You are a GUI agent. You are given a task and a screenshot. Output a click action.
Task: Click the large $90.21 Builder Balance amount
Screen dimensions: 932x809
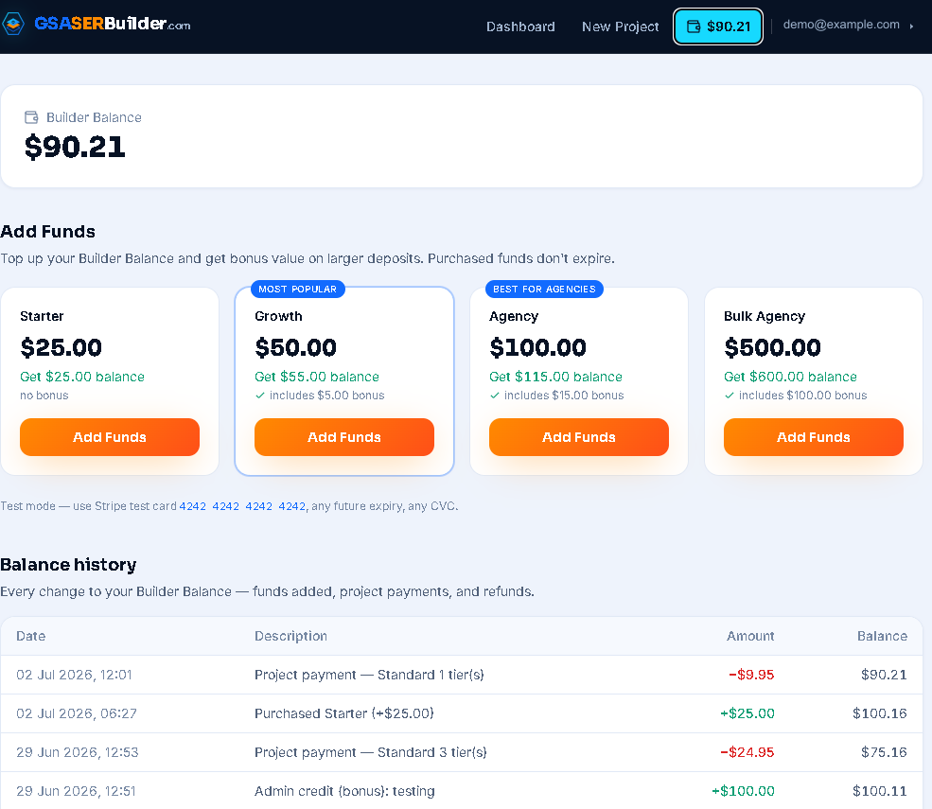click(x=75, y=147)
